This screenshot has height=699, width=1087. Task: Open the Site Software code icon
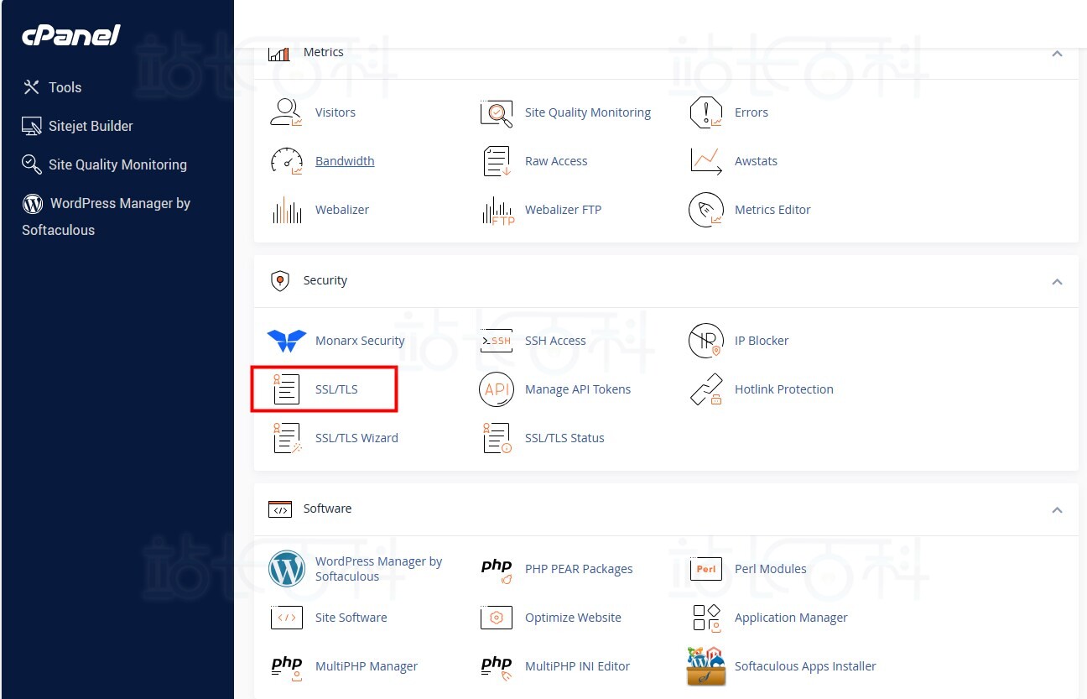pyautogui.click(x=286, y=618)
